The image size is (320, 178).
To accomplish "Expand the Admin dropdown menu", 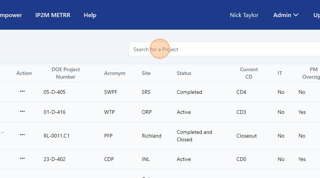I will tap(286, 15).
